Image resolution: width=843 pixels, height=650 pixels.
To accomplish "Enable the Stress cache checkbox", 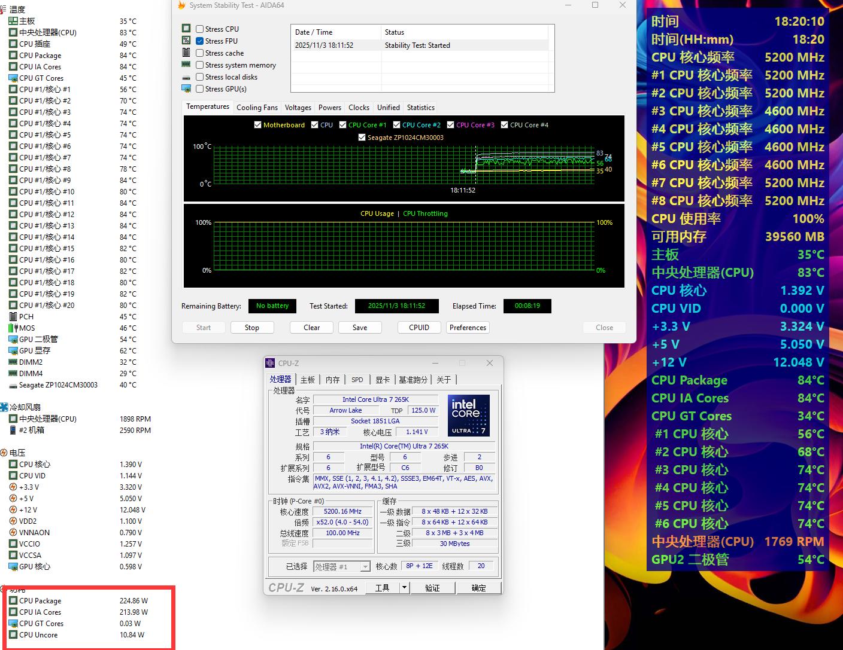I will [200, 53].
